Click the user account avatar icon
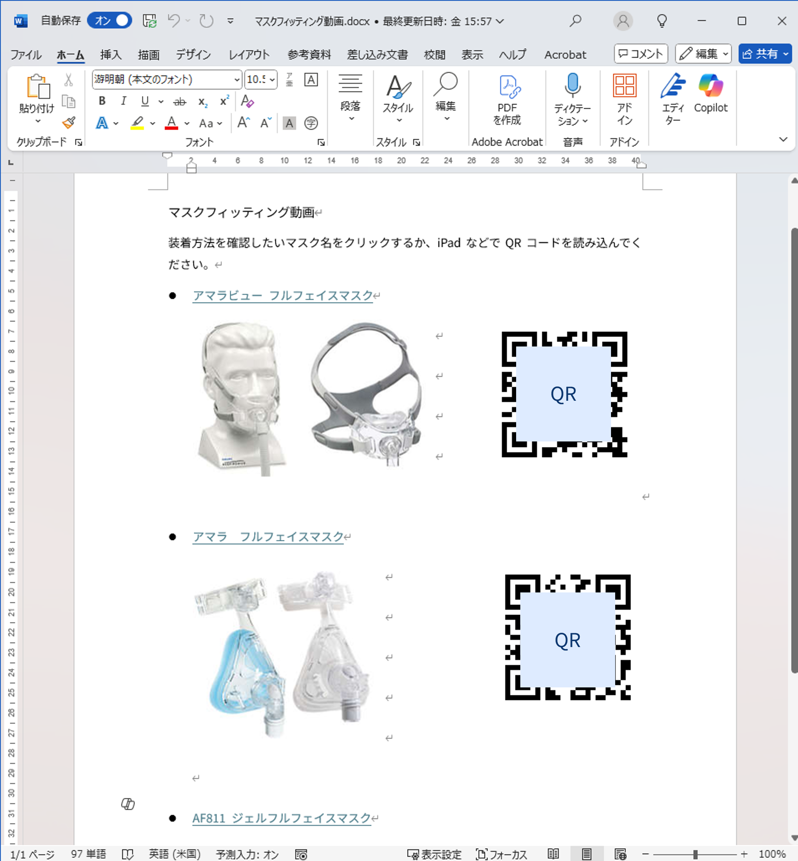The height and width of the screenshot is (861, 798). (x=623, y=21)
